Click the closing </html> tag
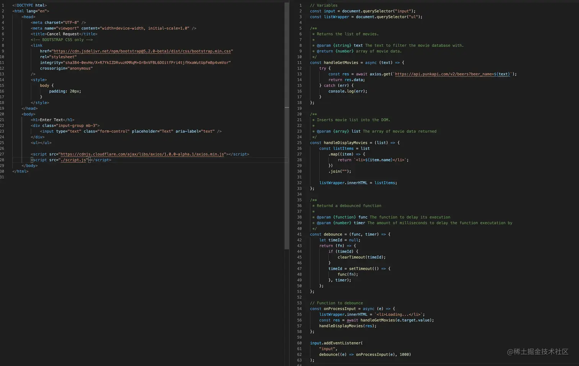 coord(20,171)
